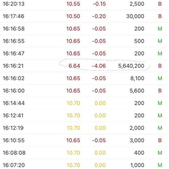Image resolution: width=169 pixels, height=169 pixels.
Task: Click the circled 5,640,200 volume
Action: coord(131,66)
